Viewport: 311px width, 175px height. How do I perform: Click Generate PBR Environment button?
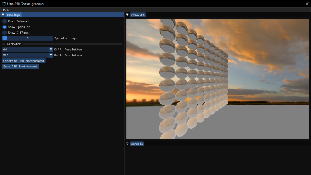tap(24, 61)
